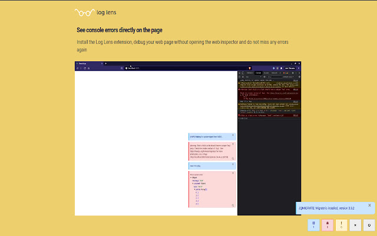Screen dimensions: 377x236
Task: Click the magnifier icon in the red warning toast
Action: 233,159
